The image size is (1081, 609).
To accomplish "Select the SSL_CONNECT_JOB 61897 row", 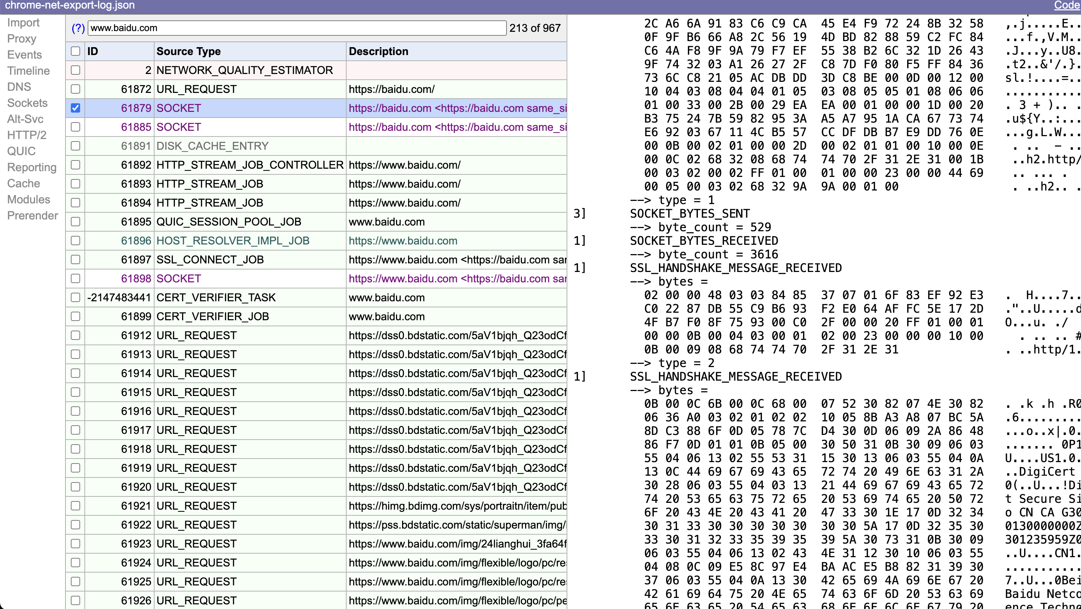I will click(x=210, y=259).
